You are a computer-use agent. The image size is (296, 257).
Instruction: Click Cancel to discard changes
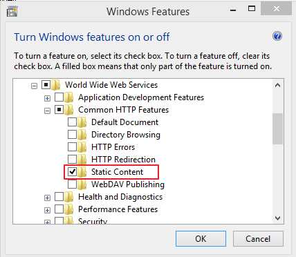point(258,239)
